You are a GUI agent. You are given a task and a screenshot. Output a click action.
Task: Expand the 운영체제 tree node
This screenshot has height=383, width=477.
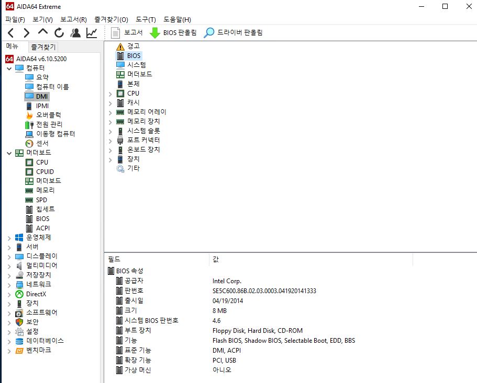[x=9, y=238]
